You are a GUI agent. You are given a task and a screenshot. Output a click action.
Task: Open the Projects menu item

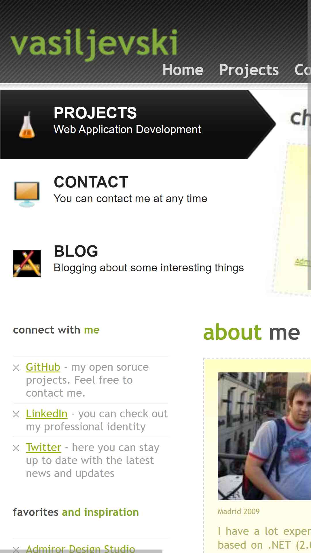pos(249,70)
